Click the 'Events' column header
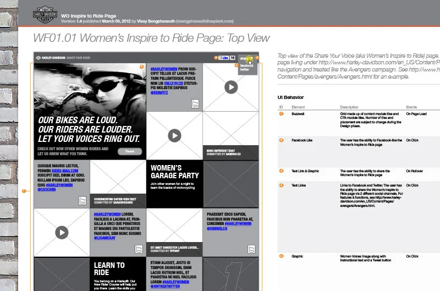The width and height of the screenshot is (440, 291). (x=411, y=107)
